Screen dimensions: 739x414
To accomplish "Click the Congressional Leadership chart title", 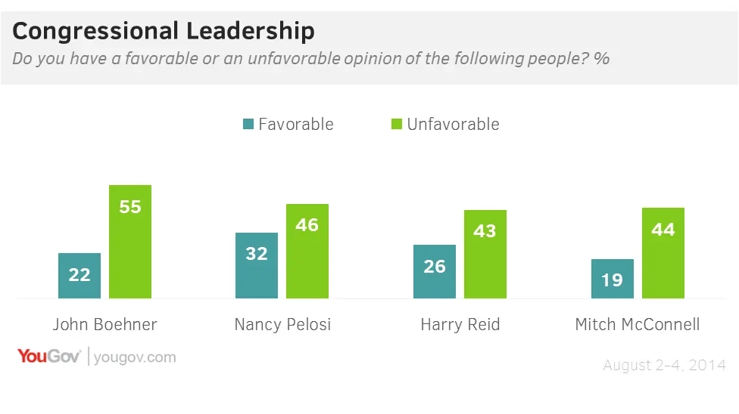I will coord(164,32).
